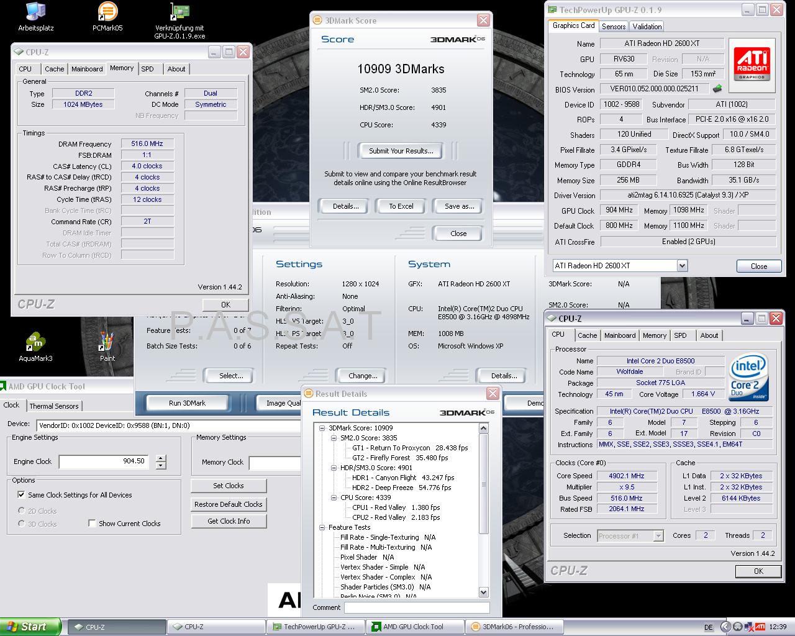
Task: Collapse the Feature Tests tree node
Action: point(322,527)
